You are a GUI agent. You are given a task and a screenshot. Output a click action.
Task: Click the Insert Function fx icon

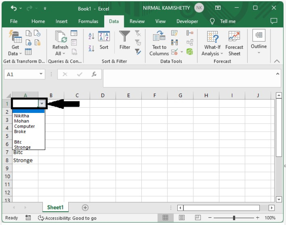(x=94, y=74)
